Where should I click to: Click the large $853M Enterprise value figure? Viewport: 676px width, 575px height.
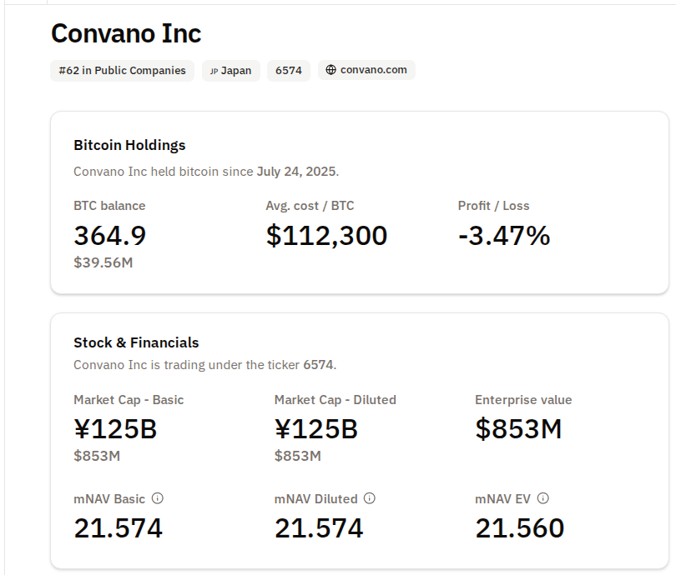[x=518, y=429]
